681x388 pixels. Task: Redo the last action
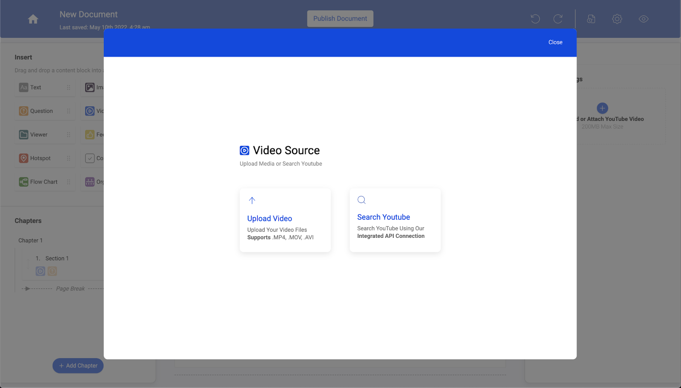tap(558, 19)
